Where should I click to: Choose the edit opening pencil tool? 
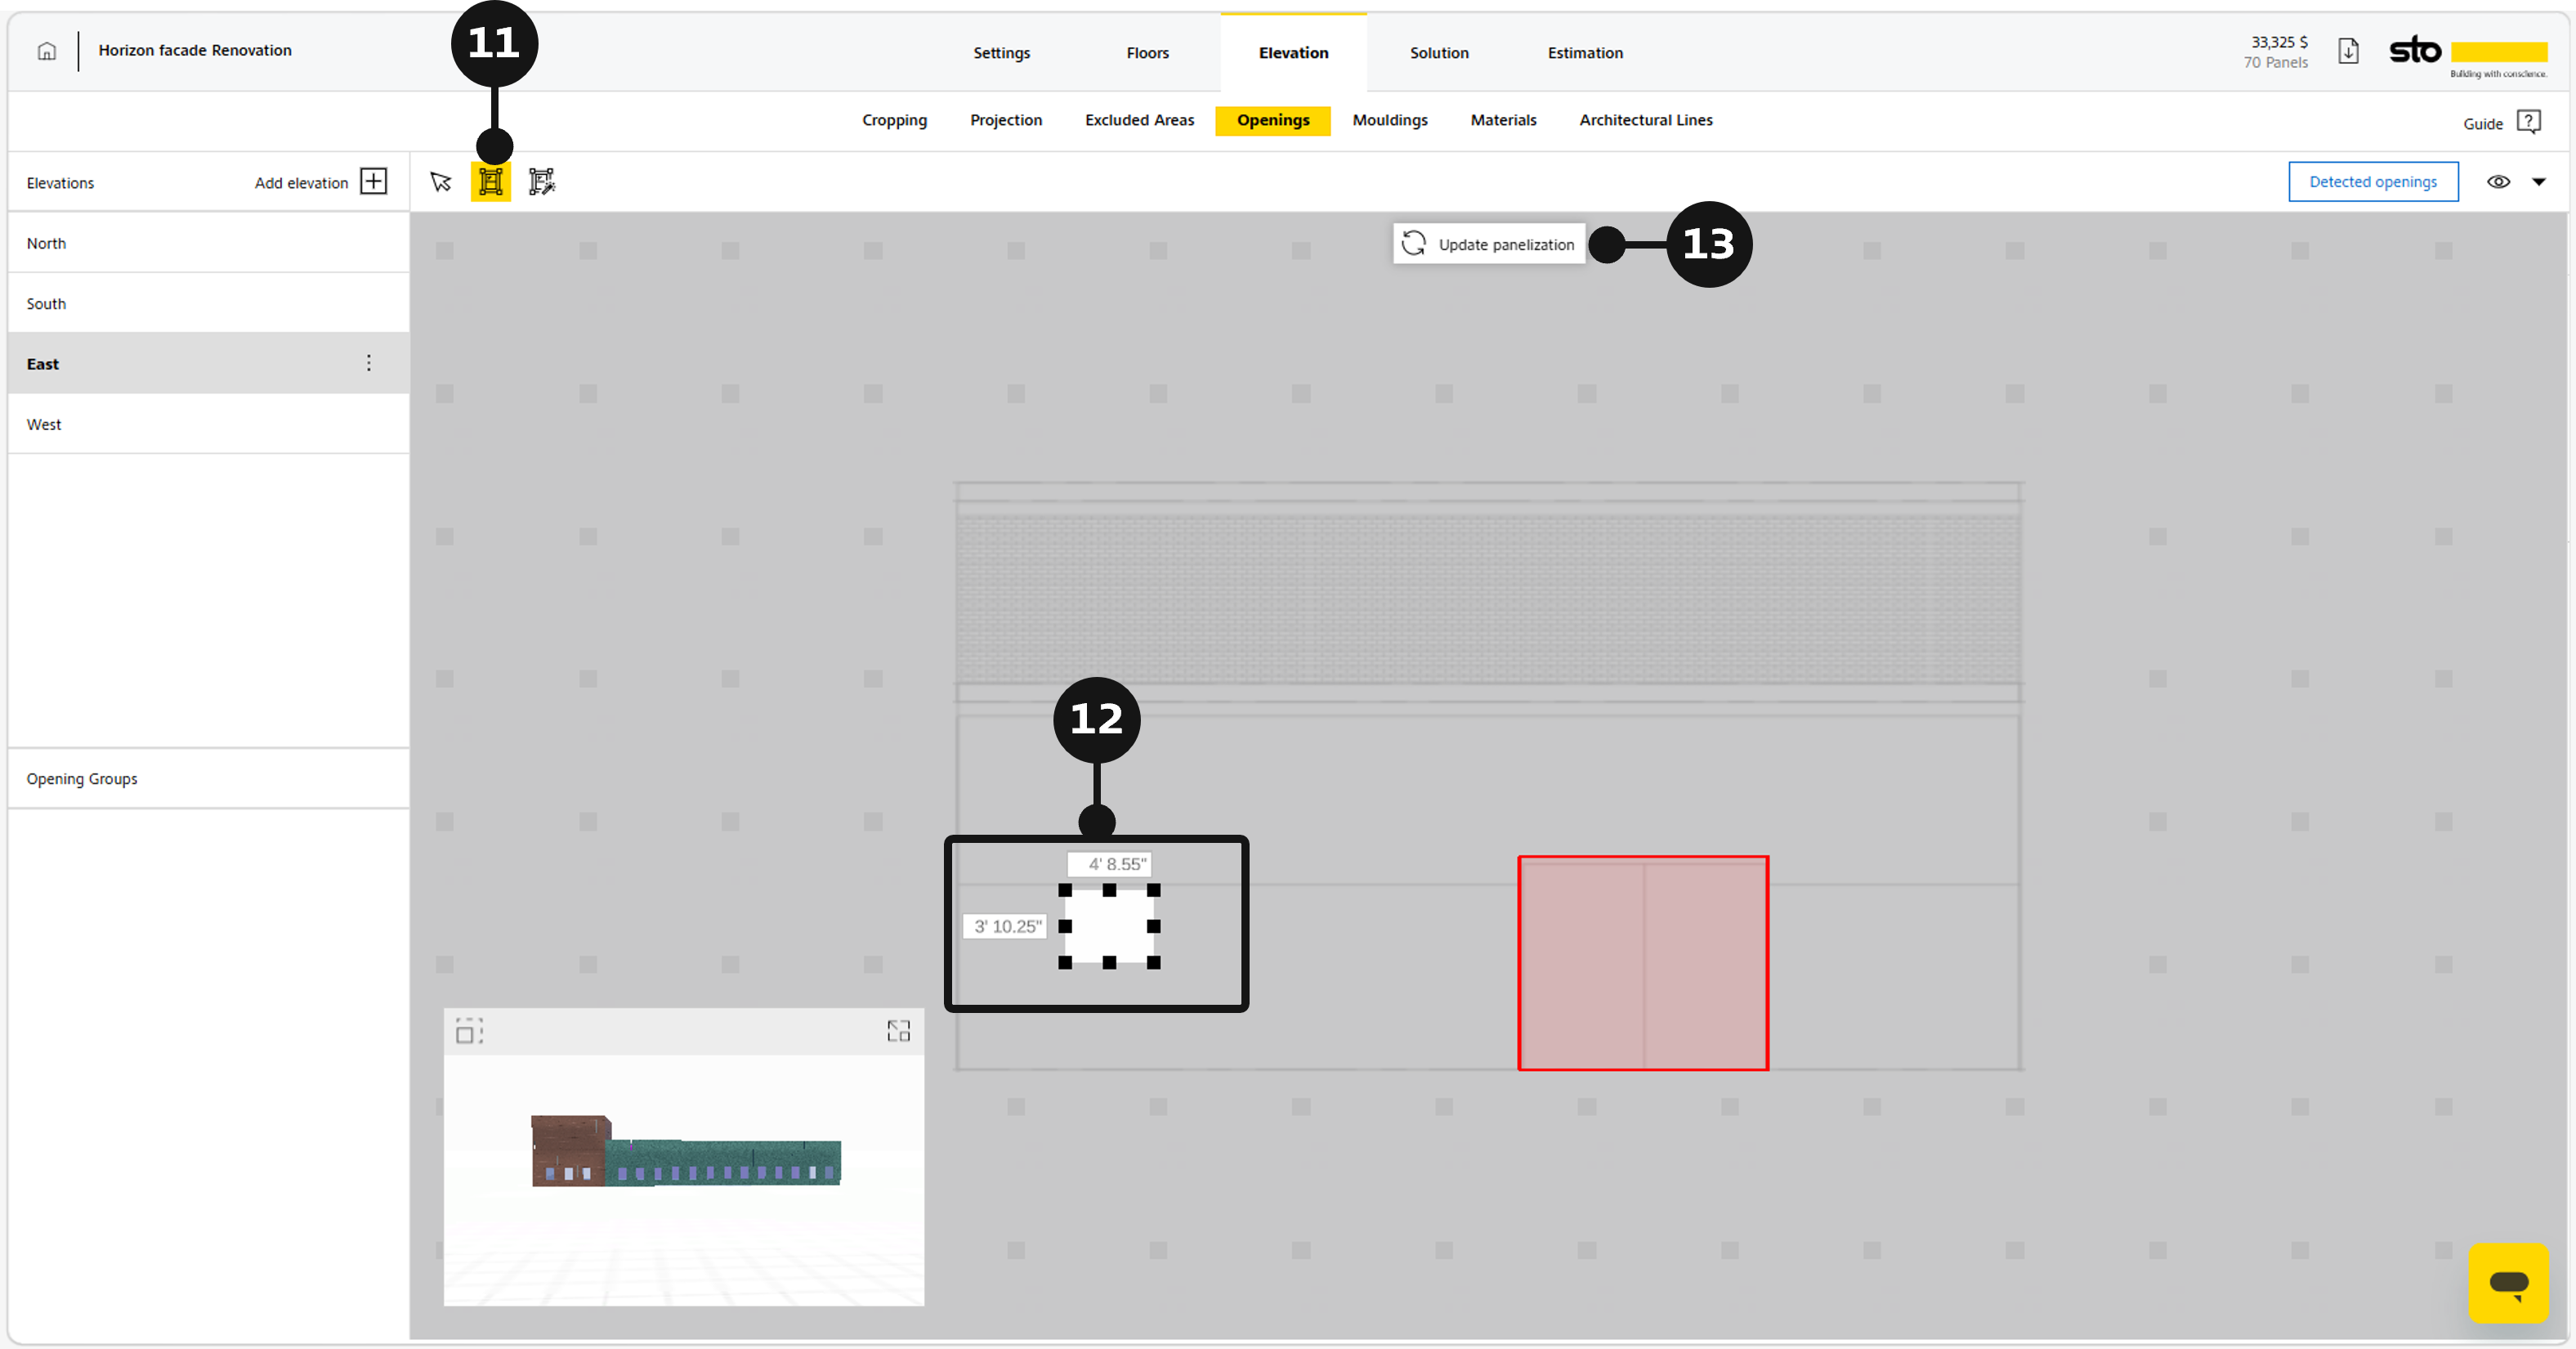[x=542, y=182]
